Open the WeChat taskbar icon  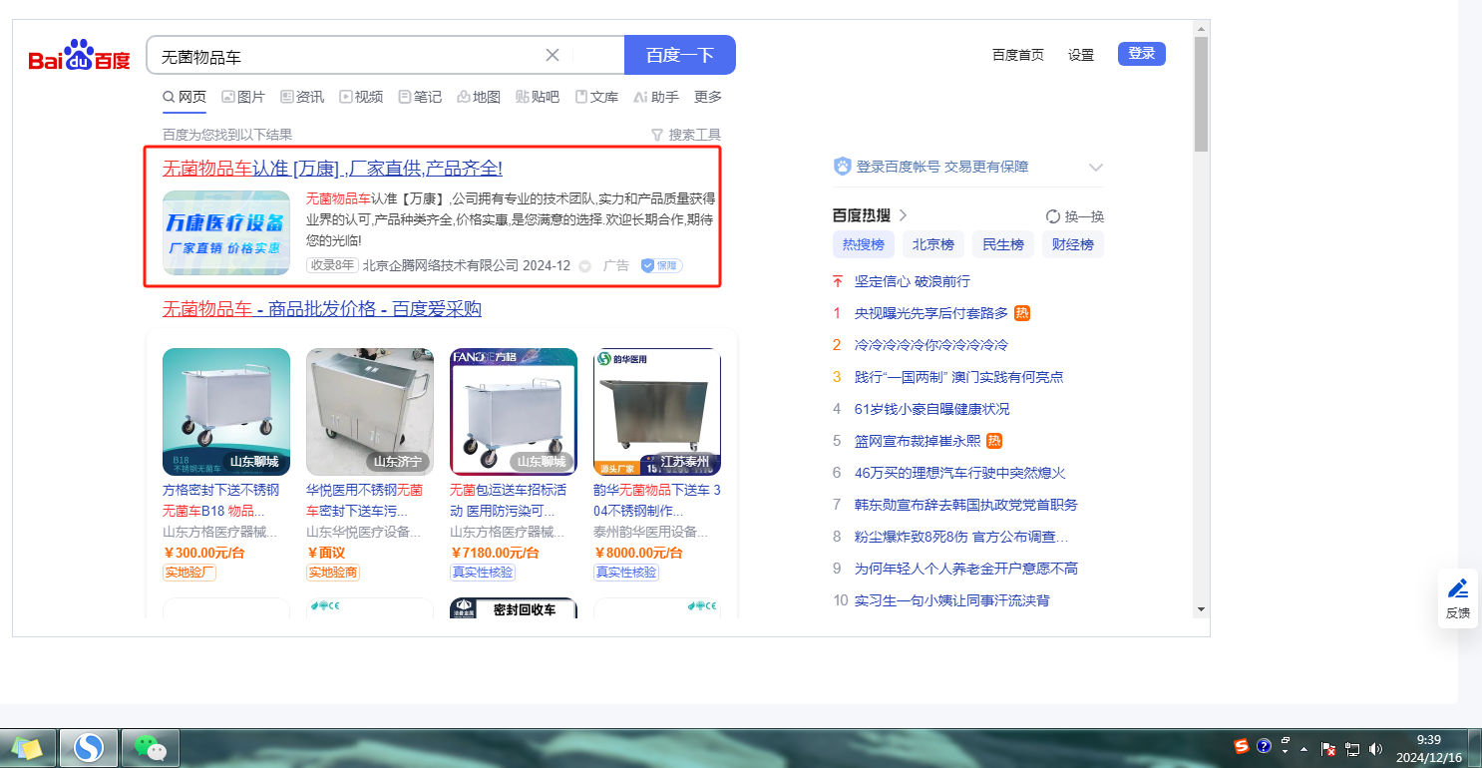(x=151, y=746)
